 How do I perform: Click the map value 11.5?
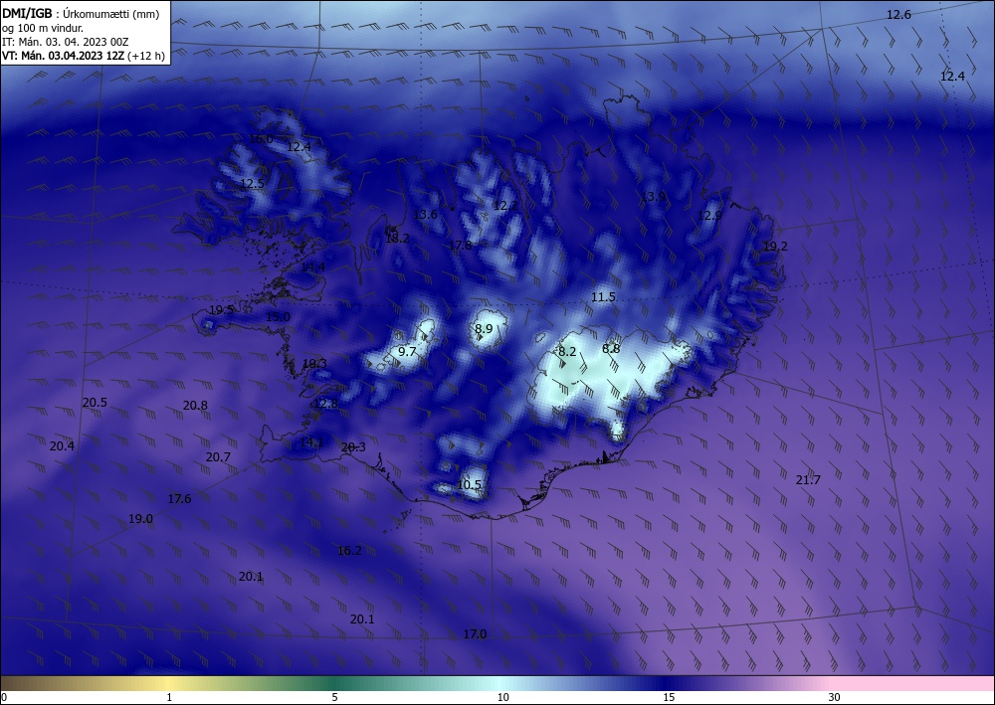pyautogui.click(x=604, y=297)
